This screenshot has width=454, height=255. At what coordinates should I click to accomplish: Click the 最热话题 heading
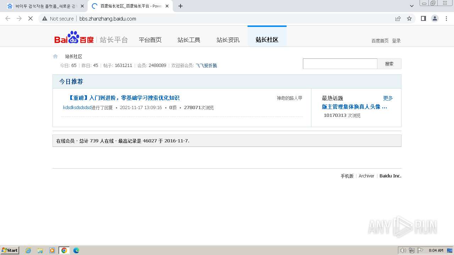(332, 98)
